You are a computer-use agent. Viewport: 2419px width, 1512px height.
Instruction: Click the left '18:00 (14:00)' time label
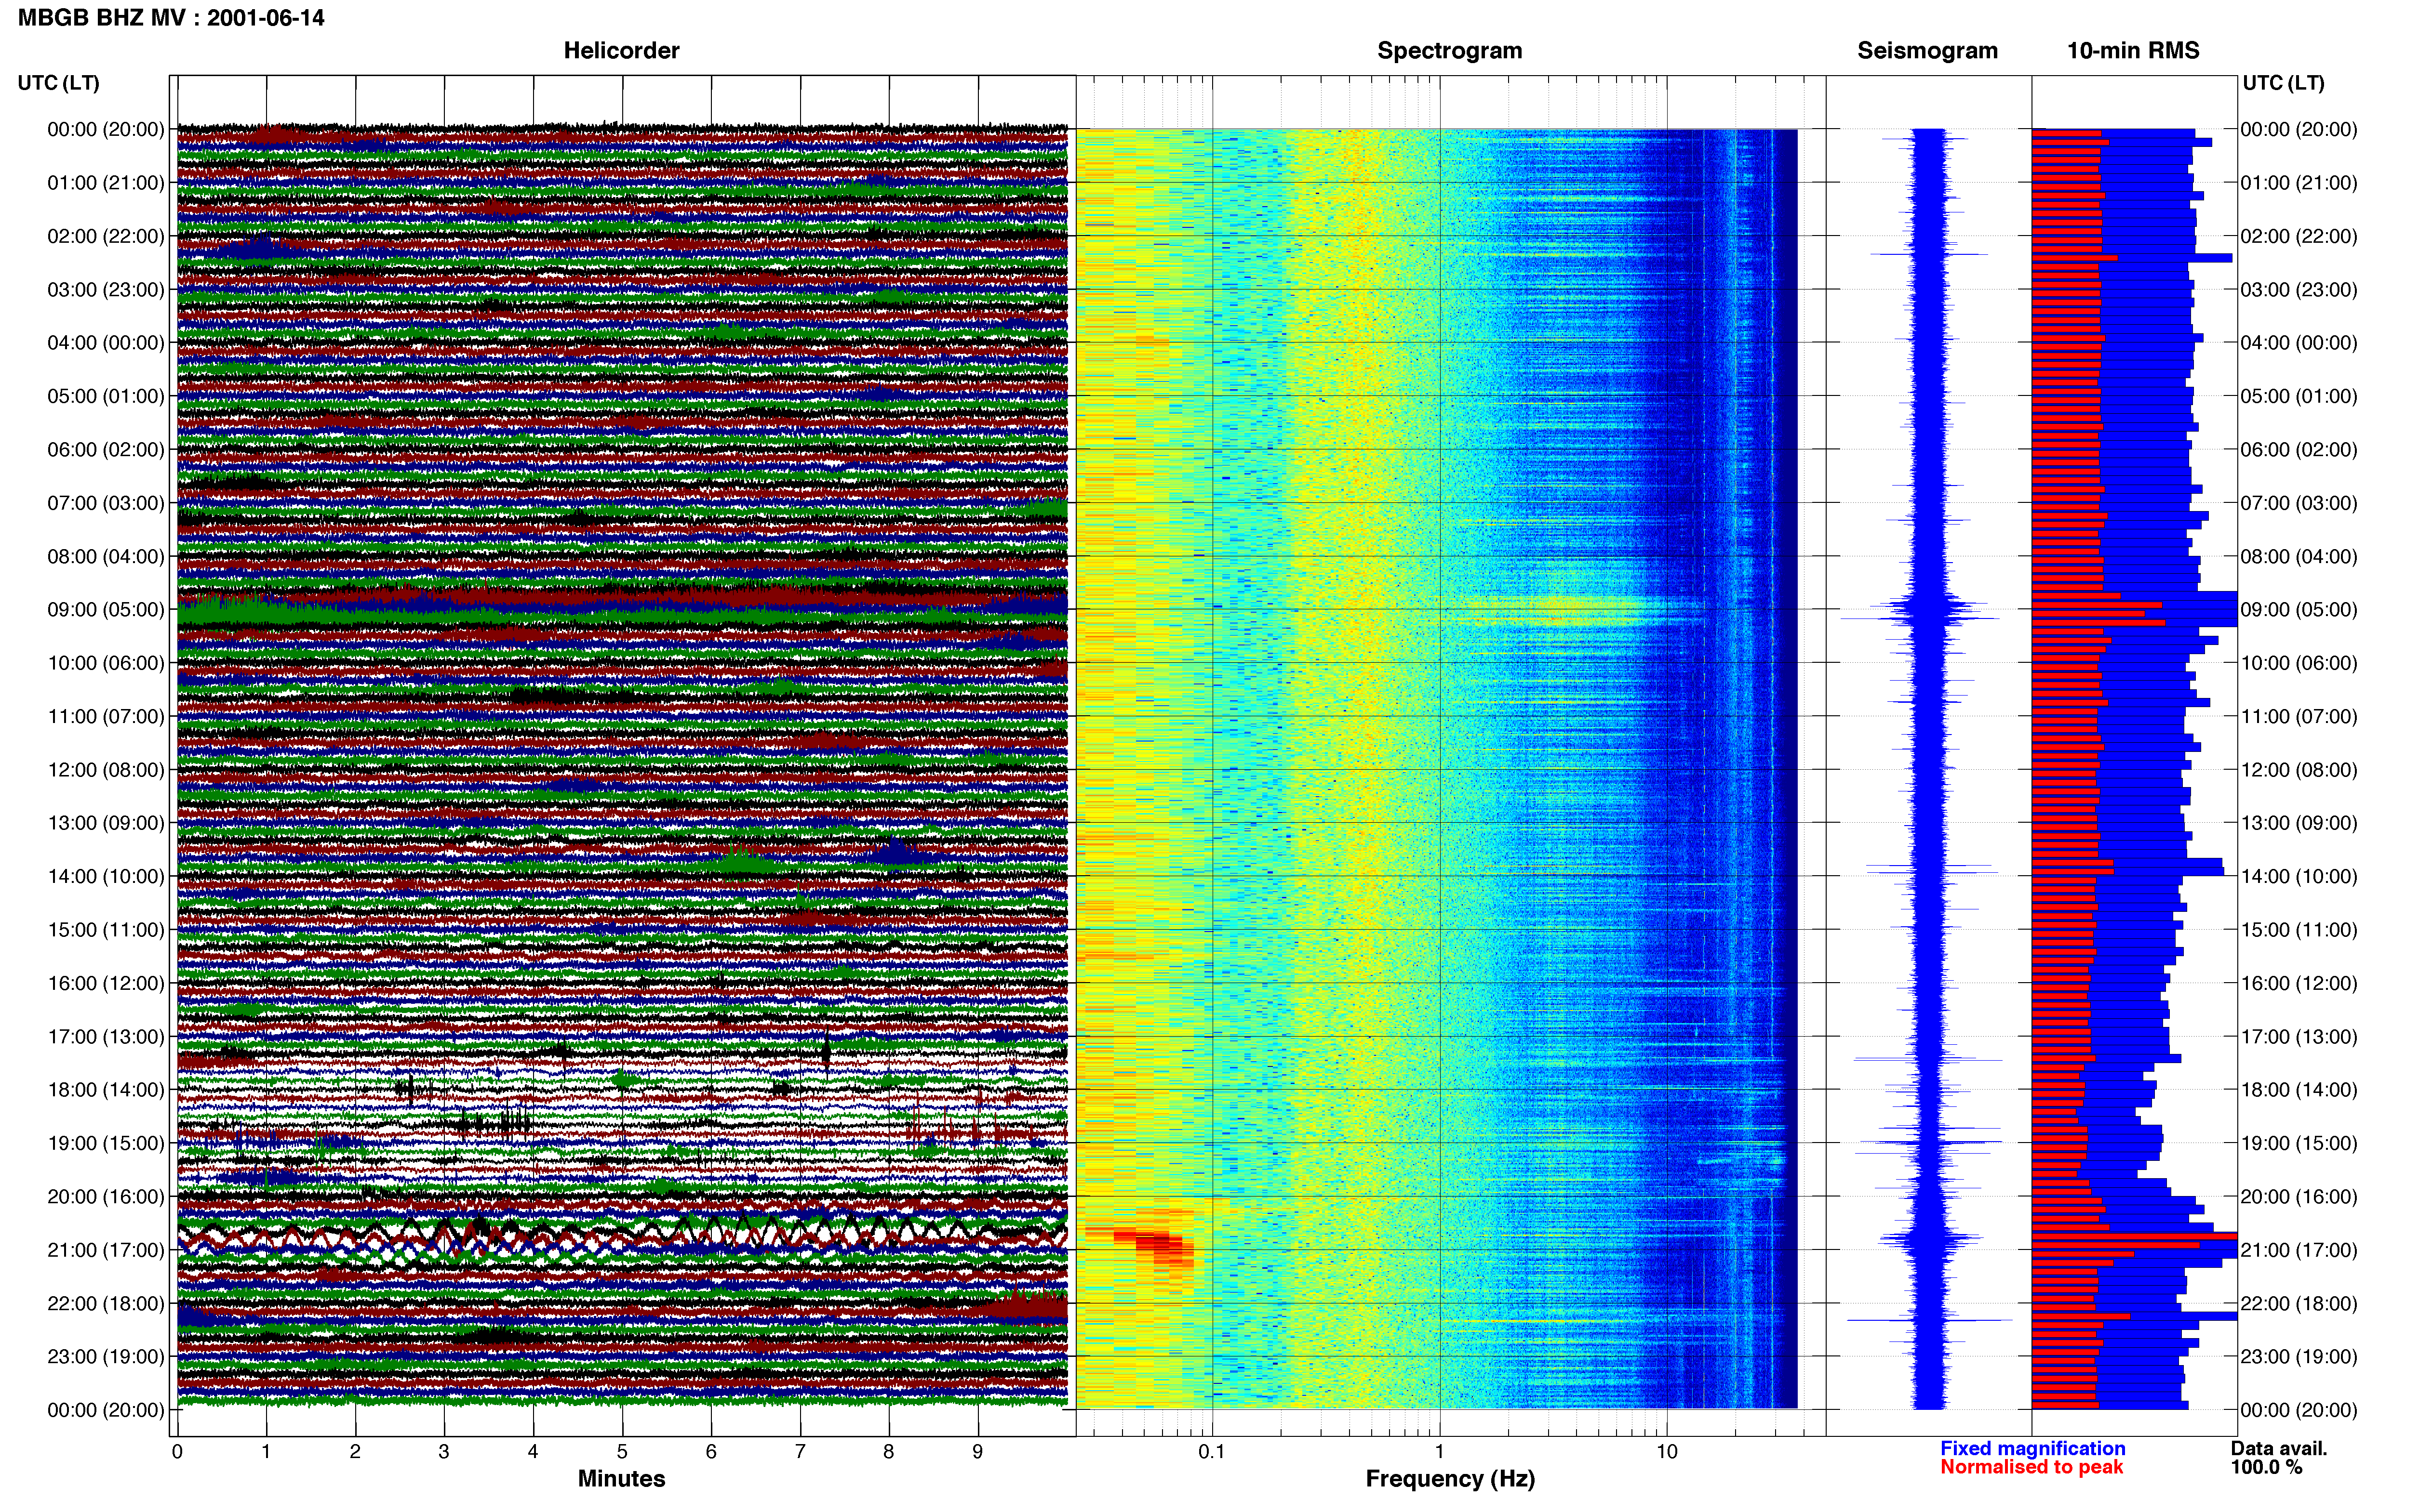[x=106, y=1090]
